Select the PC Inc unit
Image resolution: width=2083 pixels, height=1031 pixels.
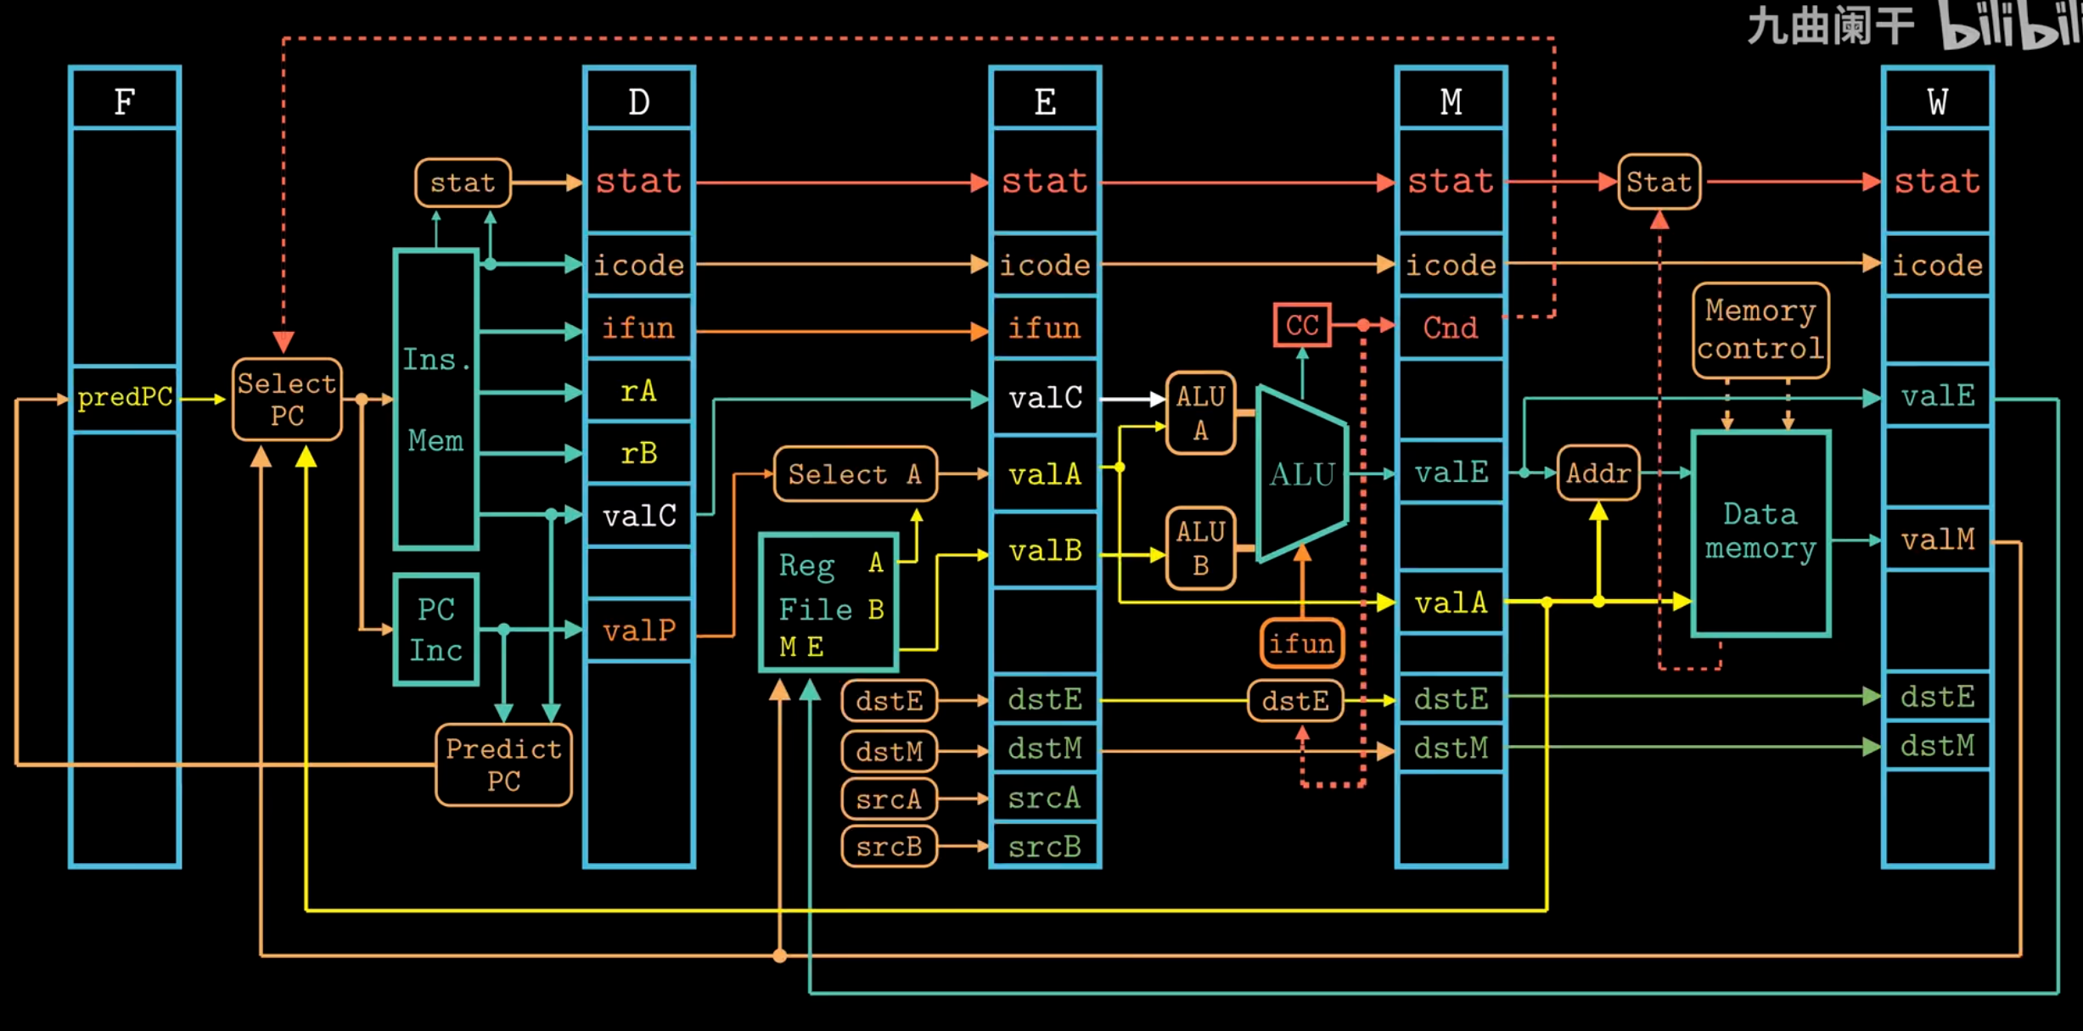(x=436, y=630)
